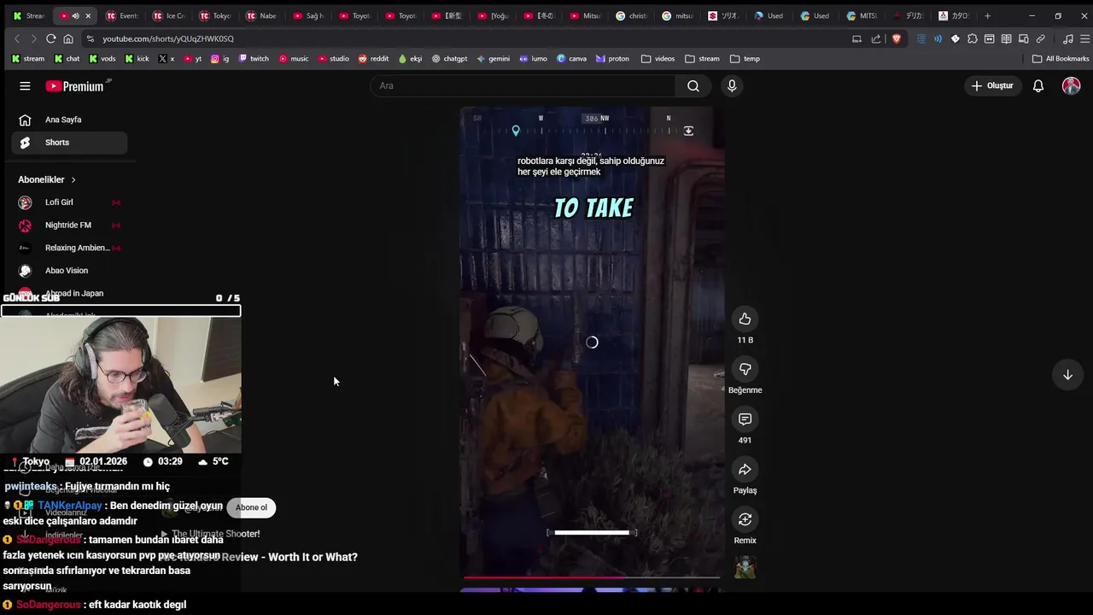
Task: Open the Remix option
Action: [745, 519]
